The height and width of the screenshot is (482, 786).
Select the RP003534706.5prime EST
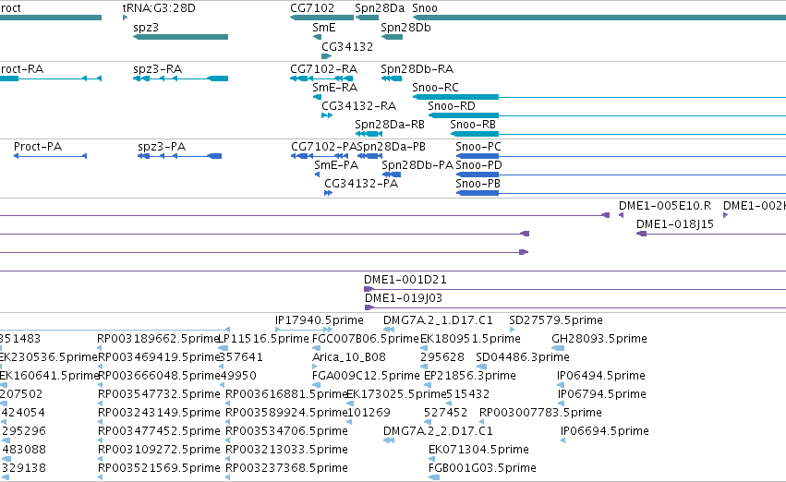(227, 440)
